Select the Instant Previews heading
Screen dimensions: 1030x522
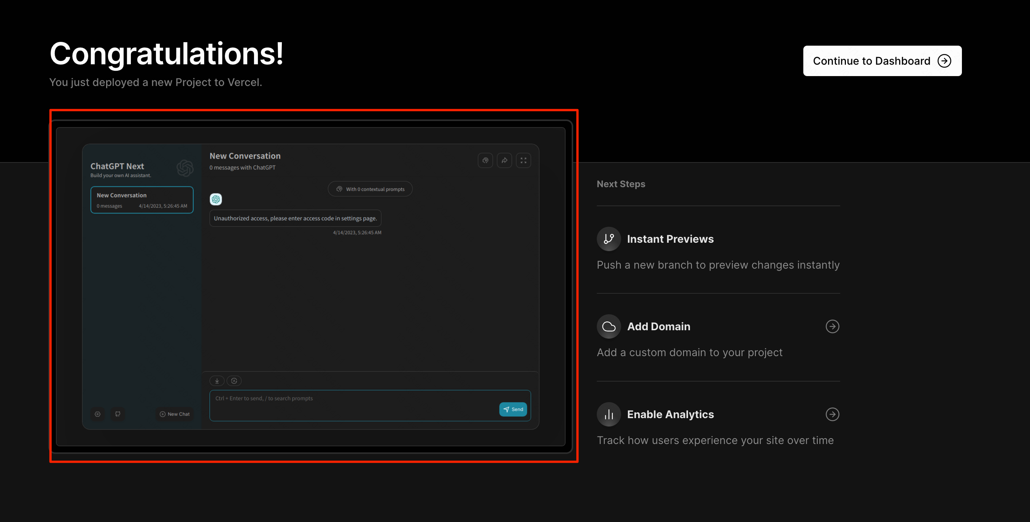point(670,239)
